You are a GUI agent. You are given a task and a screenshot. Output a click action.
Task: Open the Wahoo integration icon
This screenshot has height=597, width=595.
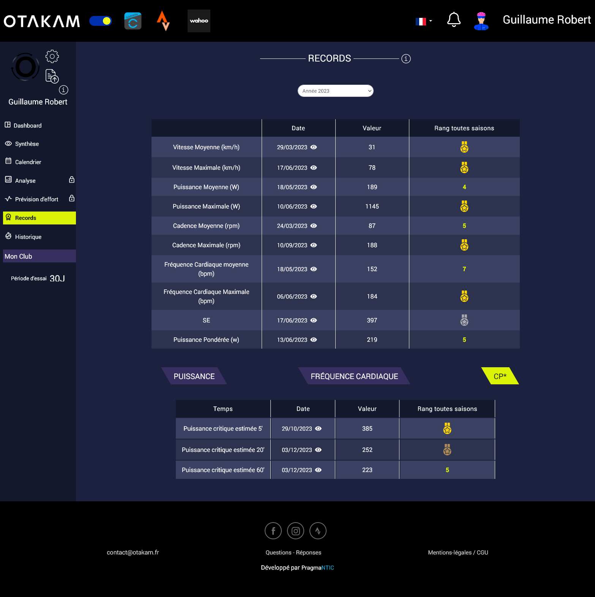click(x=199, y=21)
